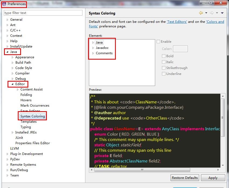Select the PyDev preference item
The width and height of the screenshot is (229, 188).
point(15,159)
